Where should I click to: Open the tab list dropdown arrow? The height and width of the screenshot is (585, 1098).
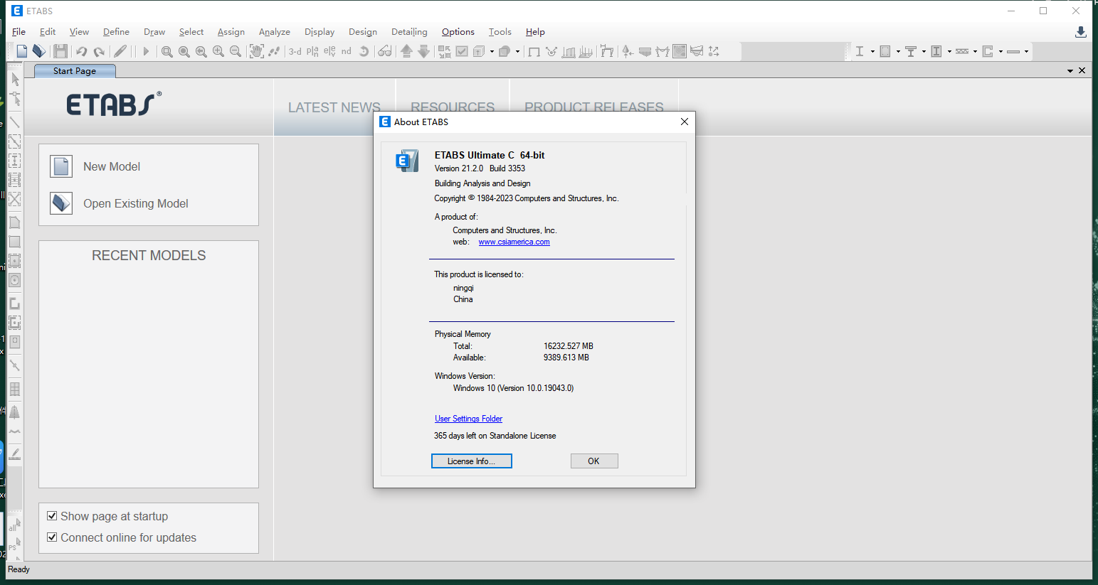pyautogui.click(x=1070, y=71)
